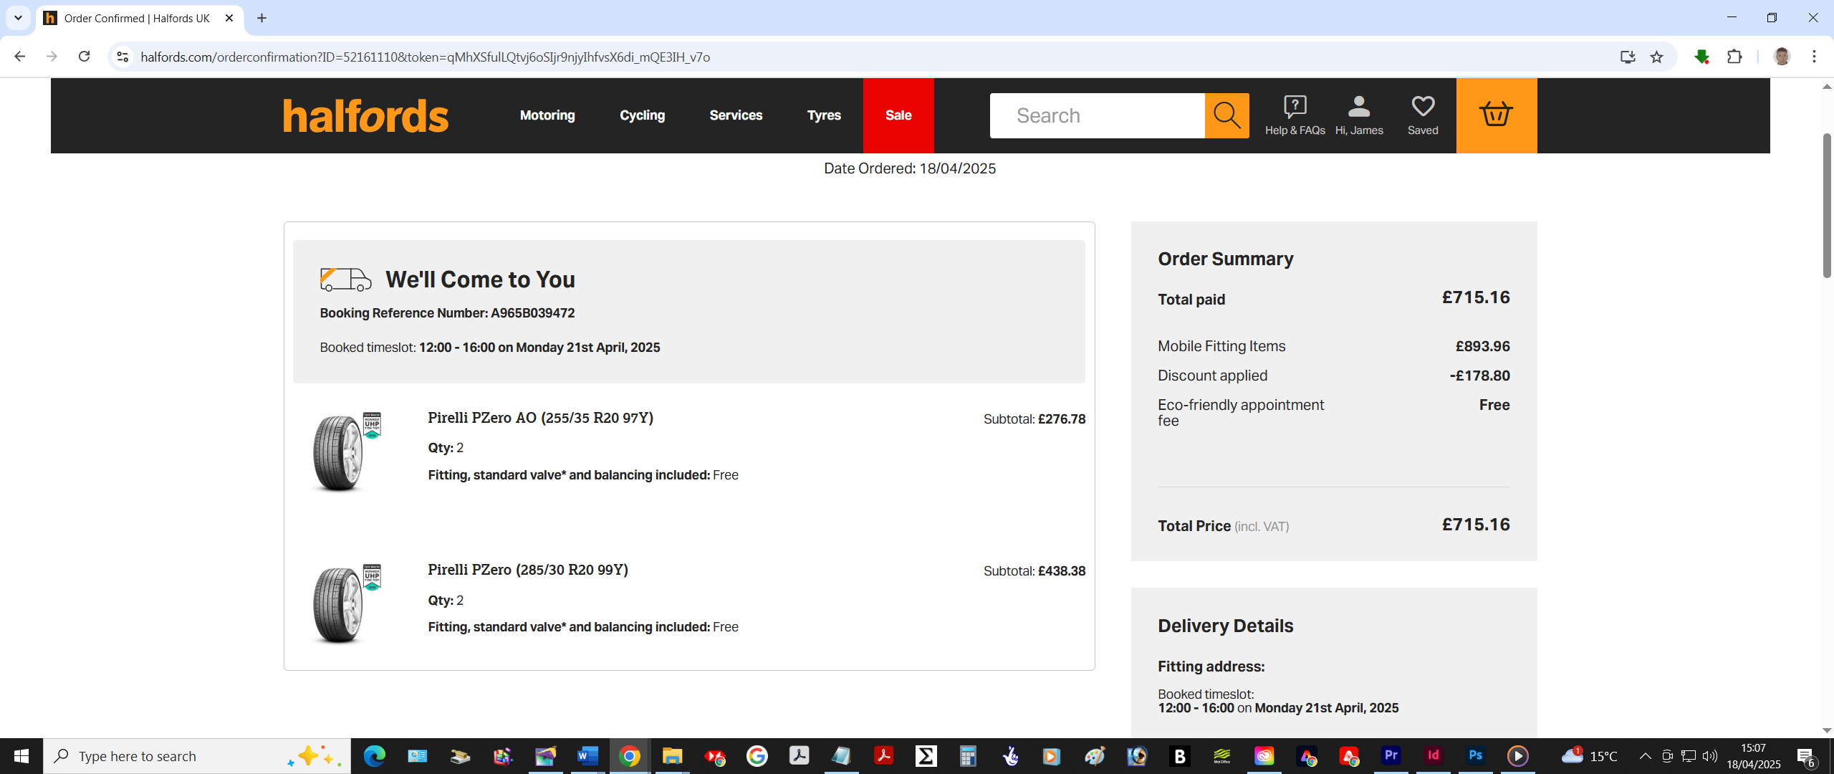Open File Explorer from taskbar

point(672,756)
